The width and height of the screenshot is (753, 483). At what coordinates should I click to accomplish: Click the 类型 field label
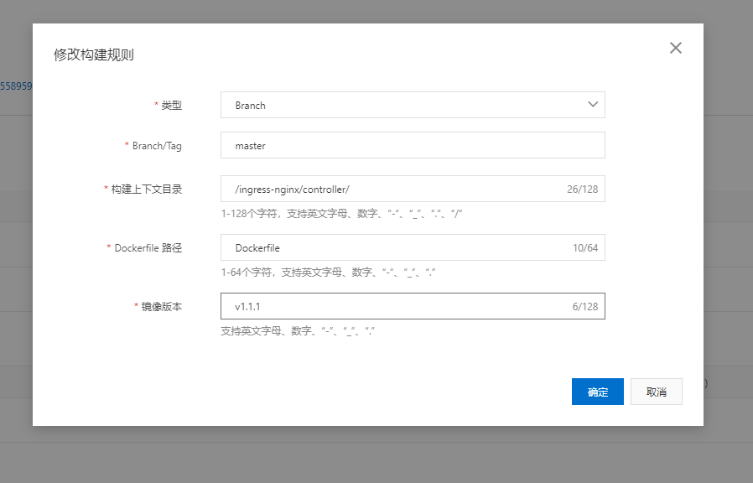171,105
